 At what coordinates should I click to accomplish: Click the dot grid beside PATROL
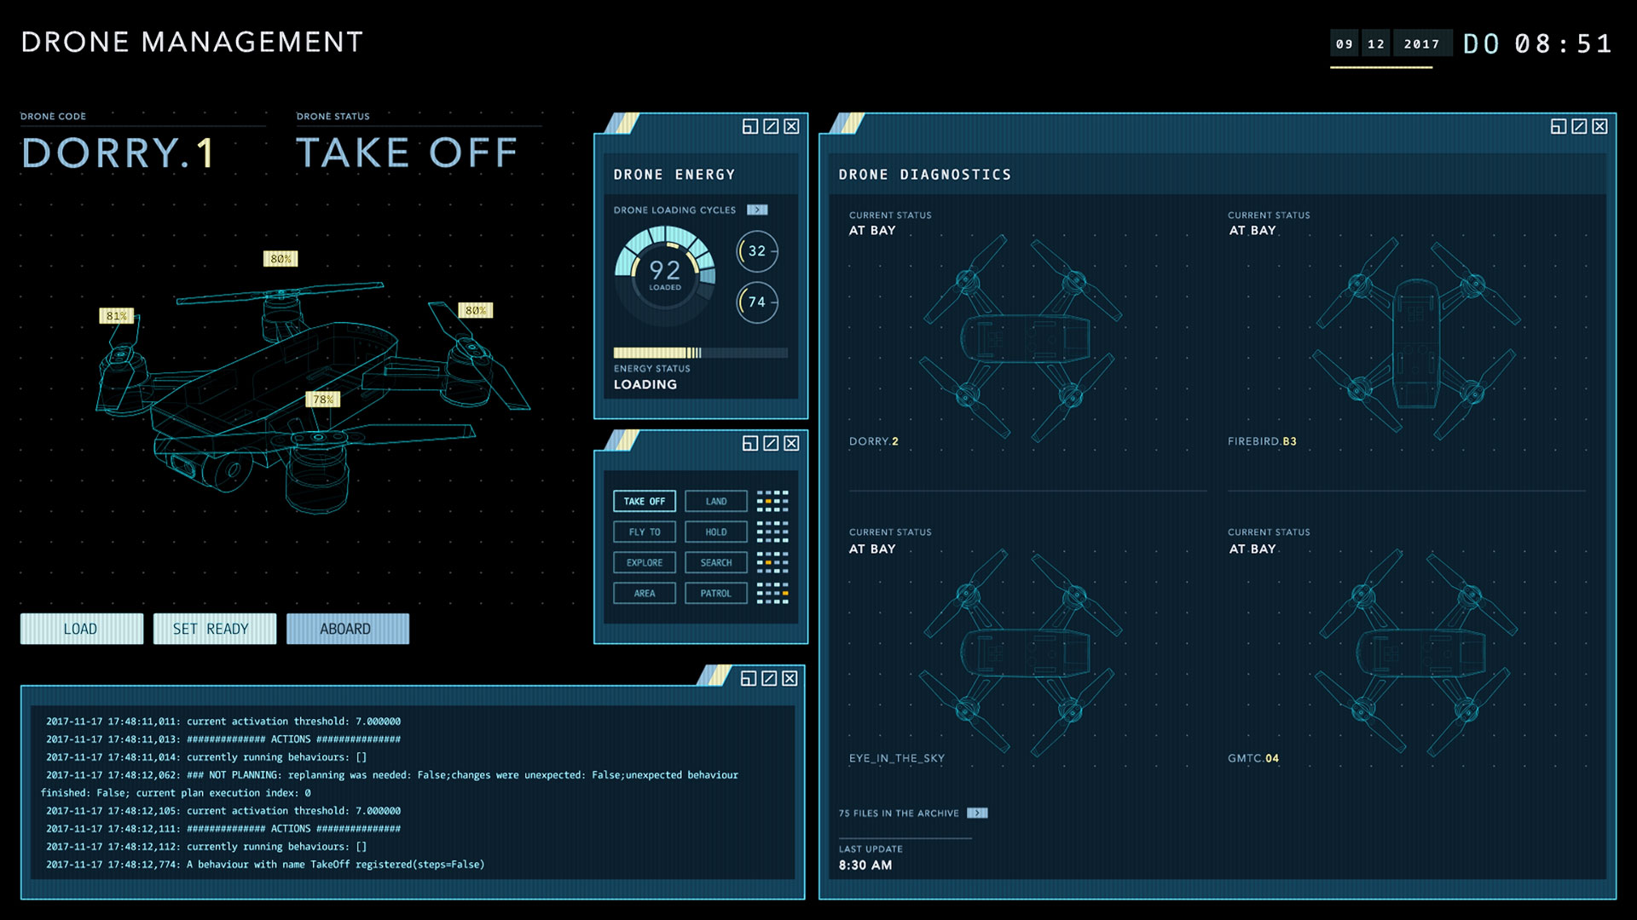[x=772, y=593]
